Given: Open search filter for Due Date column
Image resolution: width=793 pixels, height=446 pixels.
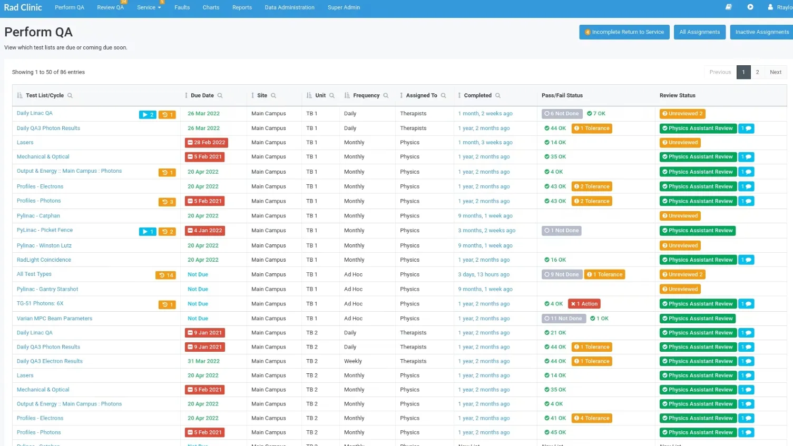Looking at the screenshot, I should point(220,95).
